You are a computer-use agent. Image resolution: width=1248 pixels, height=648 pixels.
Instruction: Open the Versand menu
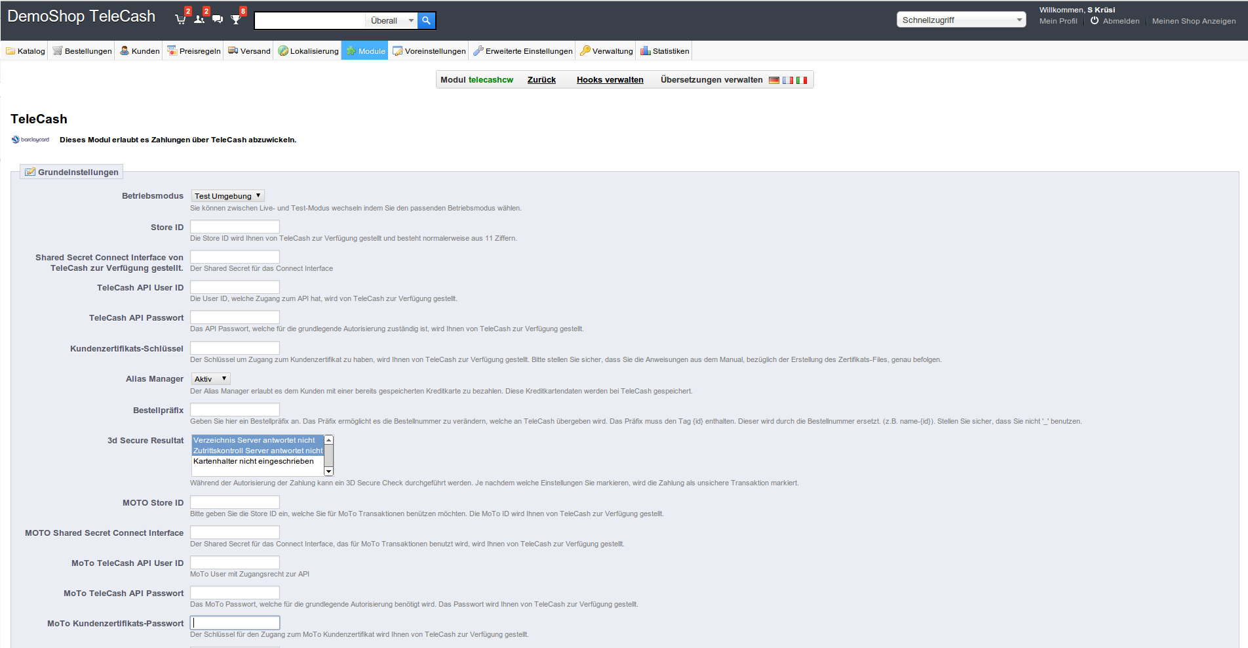(x=249, y=51)
